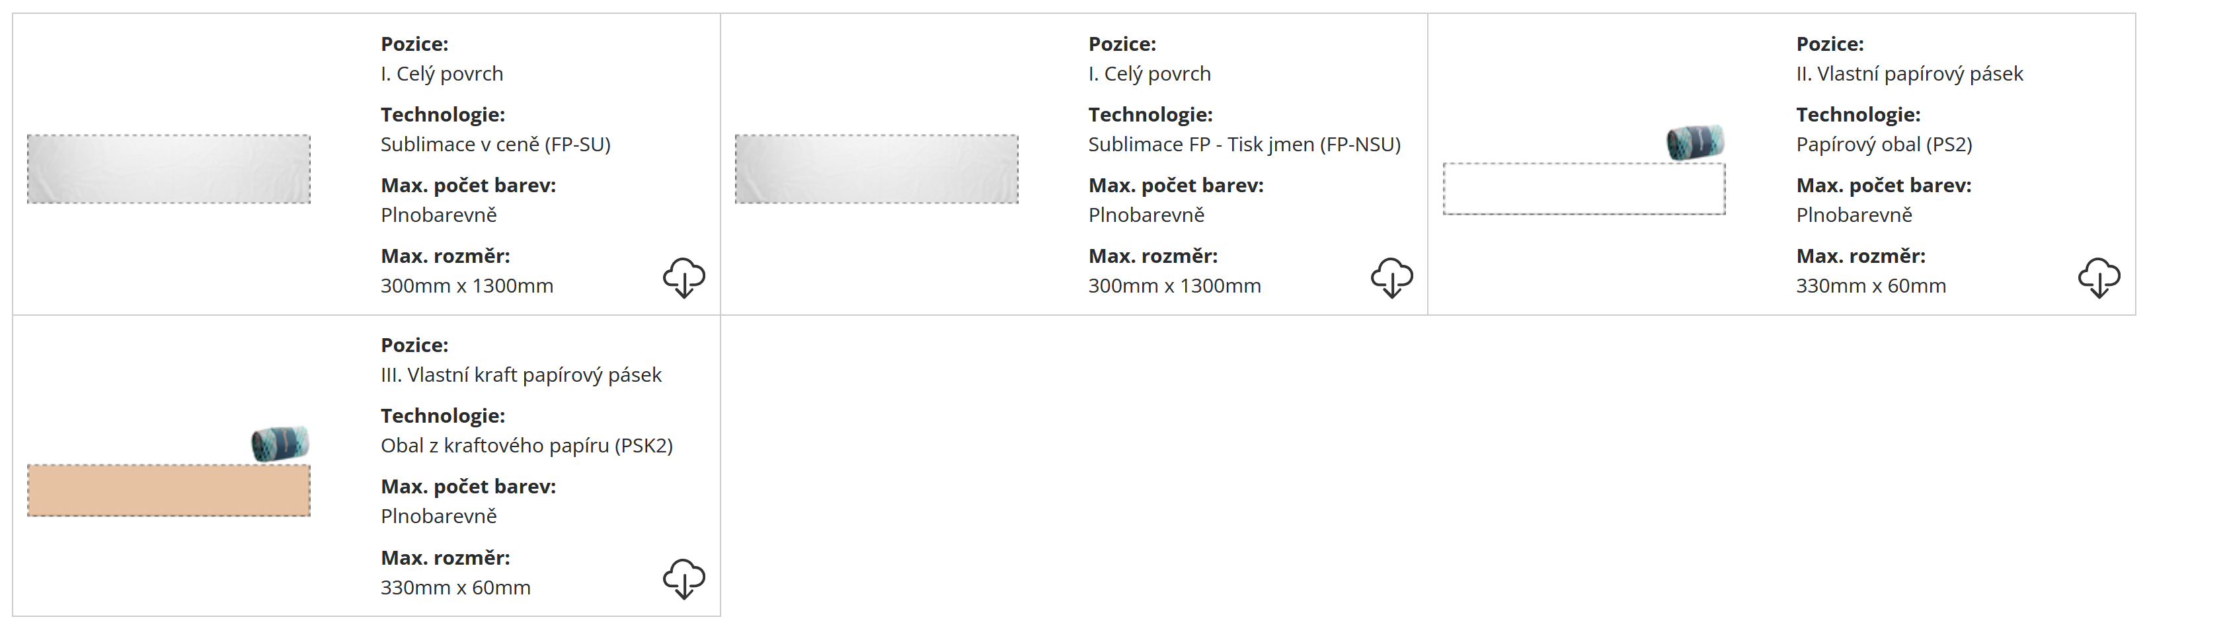The image size is (2225, 640).
Task: Download template for Obal z kraftového papíru
Action: 683,579
